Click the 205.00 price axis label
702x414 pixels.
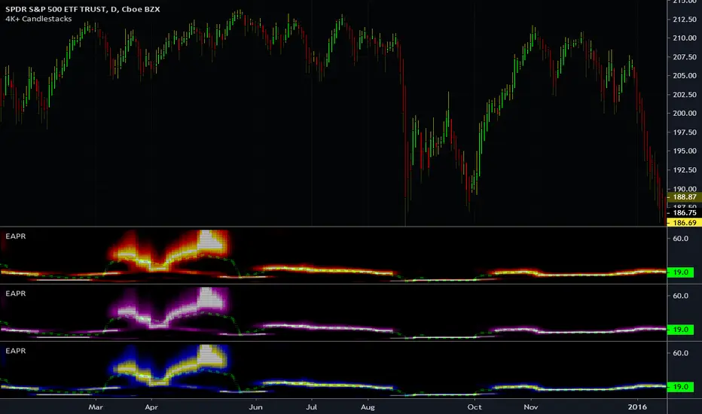pyautogui.click(x=685, y=75)
